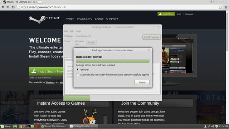Click the 12:36 clock in the panel
This screenshot has width=229, height=129.
[222, 126]
